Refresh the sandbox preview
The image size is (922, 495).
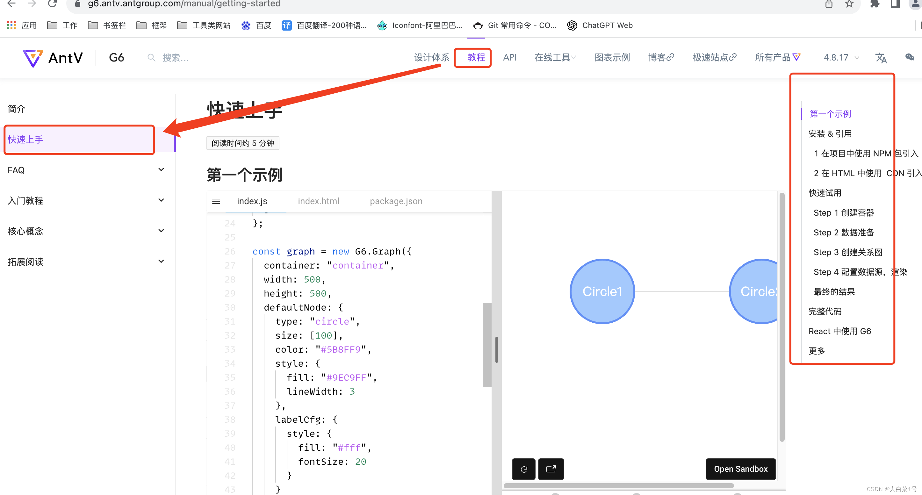(x=524, y=469)
